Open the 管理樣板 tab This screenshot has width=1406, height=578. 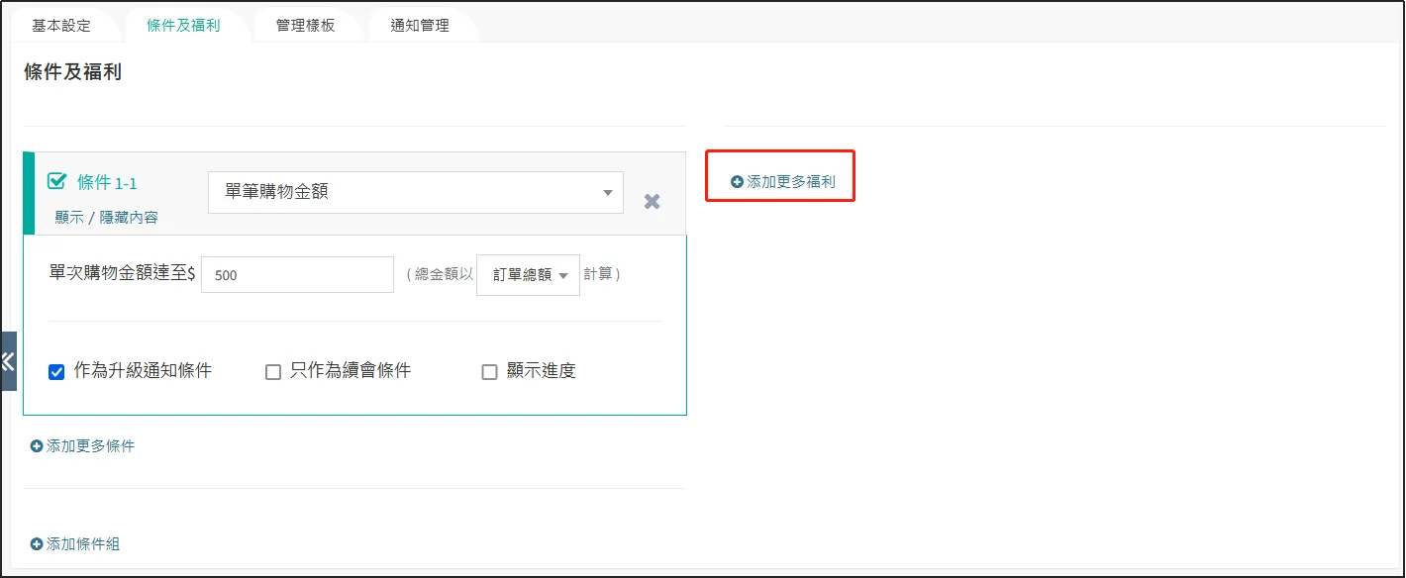click(305, 26)
